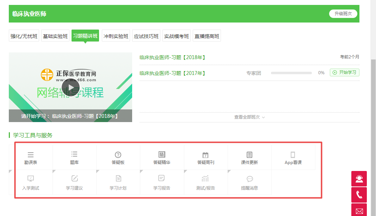376x216 pixels.
Task: Open the 临床执业医师-习题【2018年】 course link
Action: point(172,57)
